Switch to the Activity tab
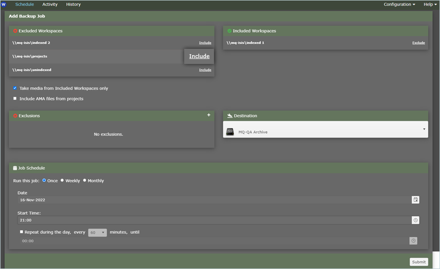The image size is (440, 269). pos(50,4)
